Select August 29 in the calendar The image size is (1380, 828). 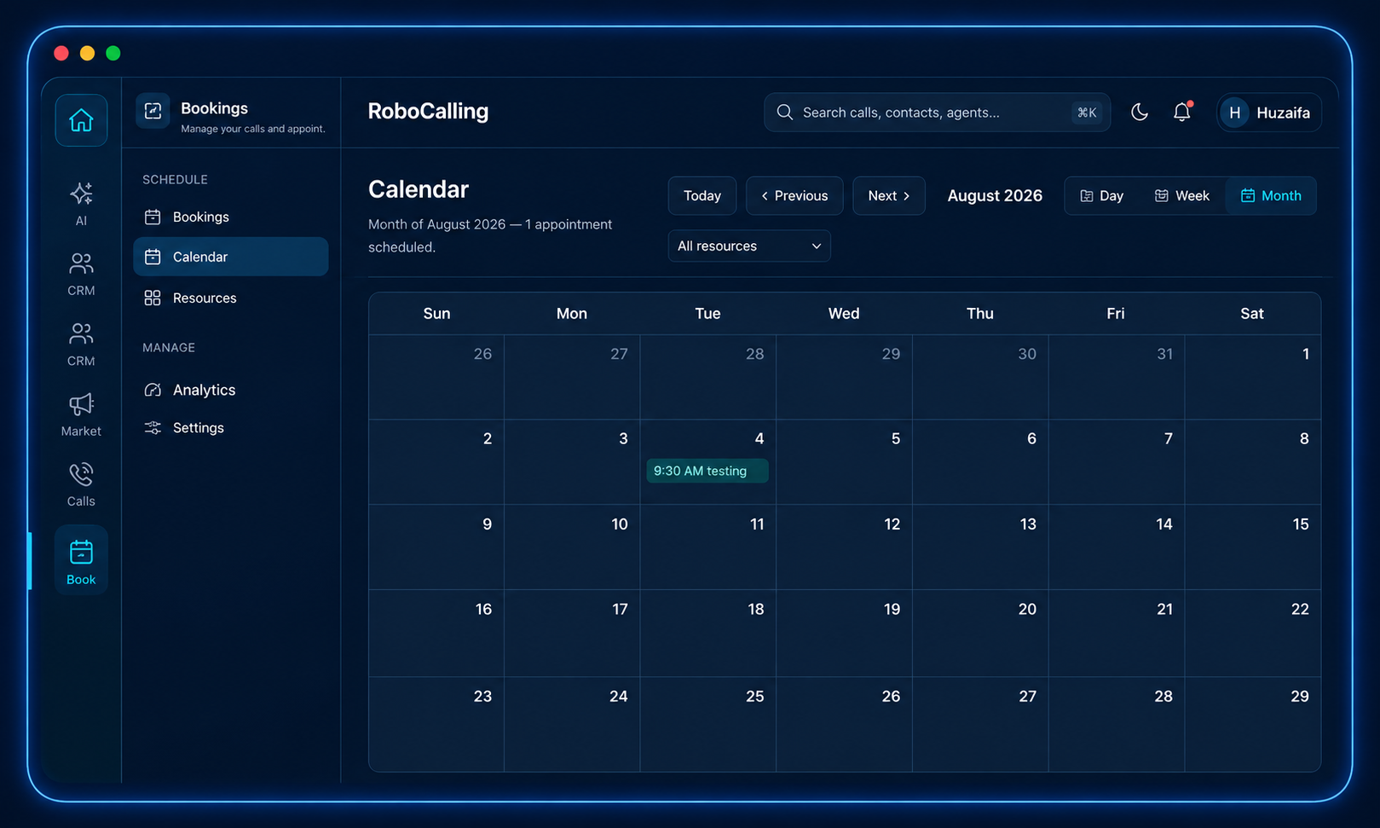(x=1253, y=725)
